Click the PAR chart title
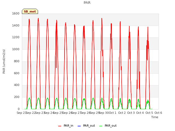Viewport: 175px width, 131px height. [87, 3]
